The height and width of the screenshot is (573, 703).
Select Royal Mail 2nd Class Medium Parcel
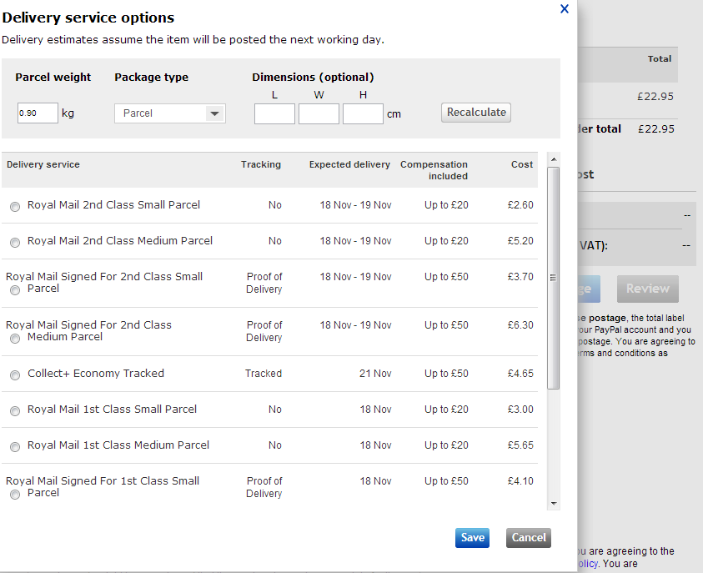(x=15, y=243)
